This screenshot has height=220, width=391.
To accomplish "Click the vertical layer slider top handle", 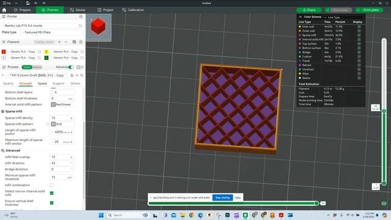I will pyautogui.click(x=384, y=111).
